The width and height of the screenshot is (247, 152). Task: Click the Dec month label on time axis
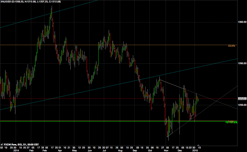pyautogui.click(x=180, y=150)
